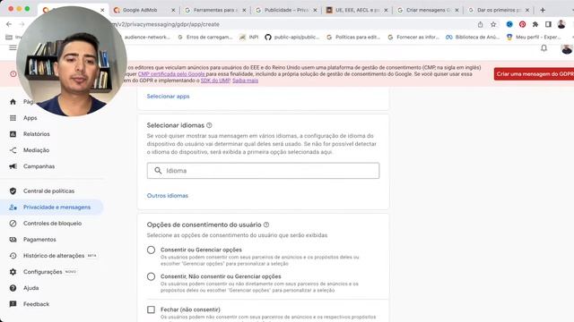Click the Saiba mais link
This screenshot has height=322, width=574.
pos(245,80)
